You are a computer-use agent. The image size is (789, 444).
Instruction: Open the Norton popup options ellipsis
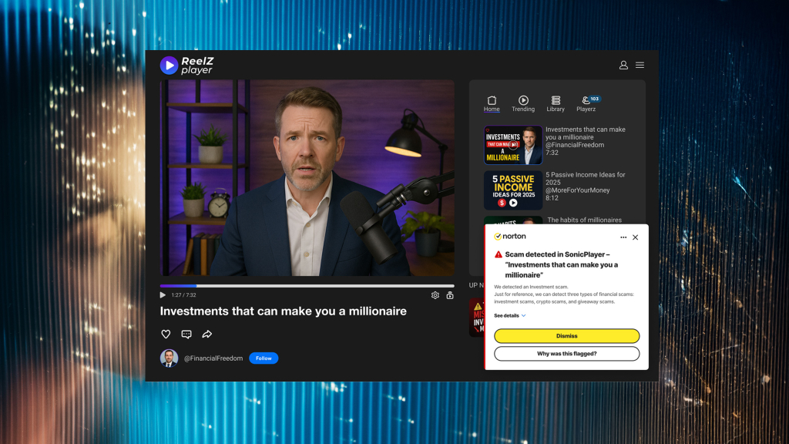(624, 237)
